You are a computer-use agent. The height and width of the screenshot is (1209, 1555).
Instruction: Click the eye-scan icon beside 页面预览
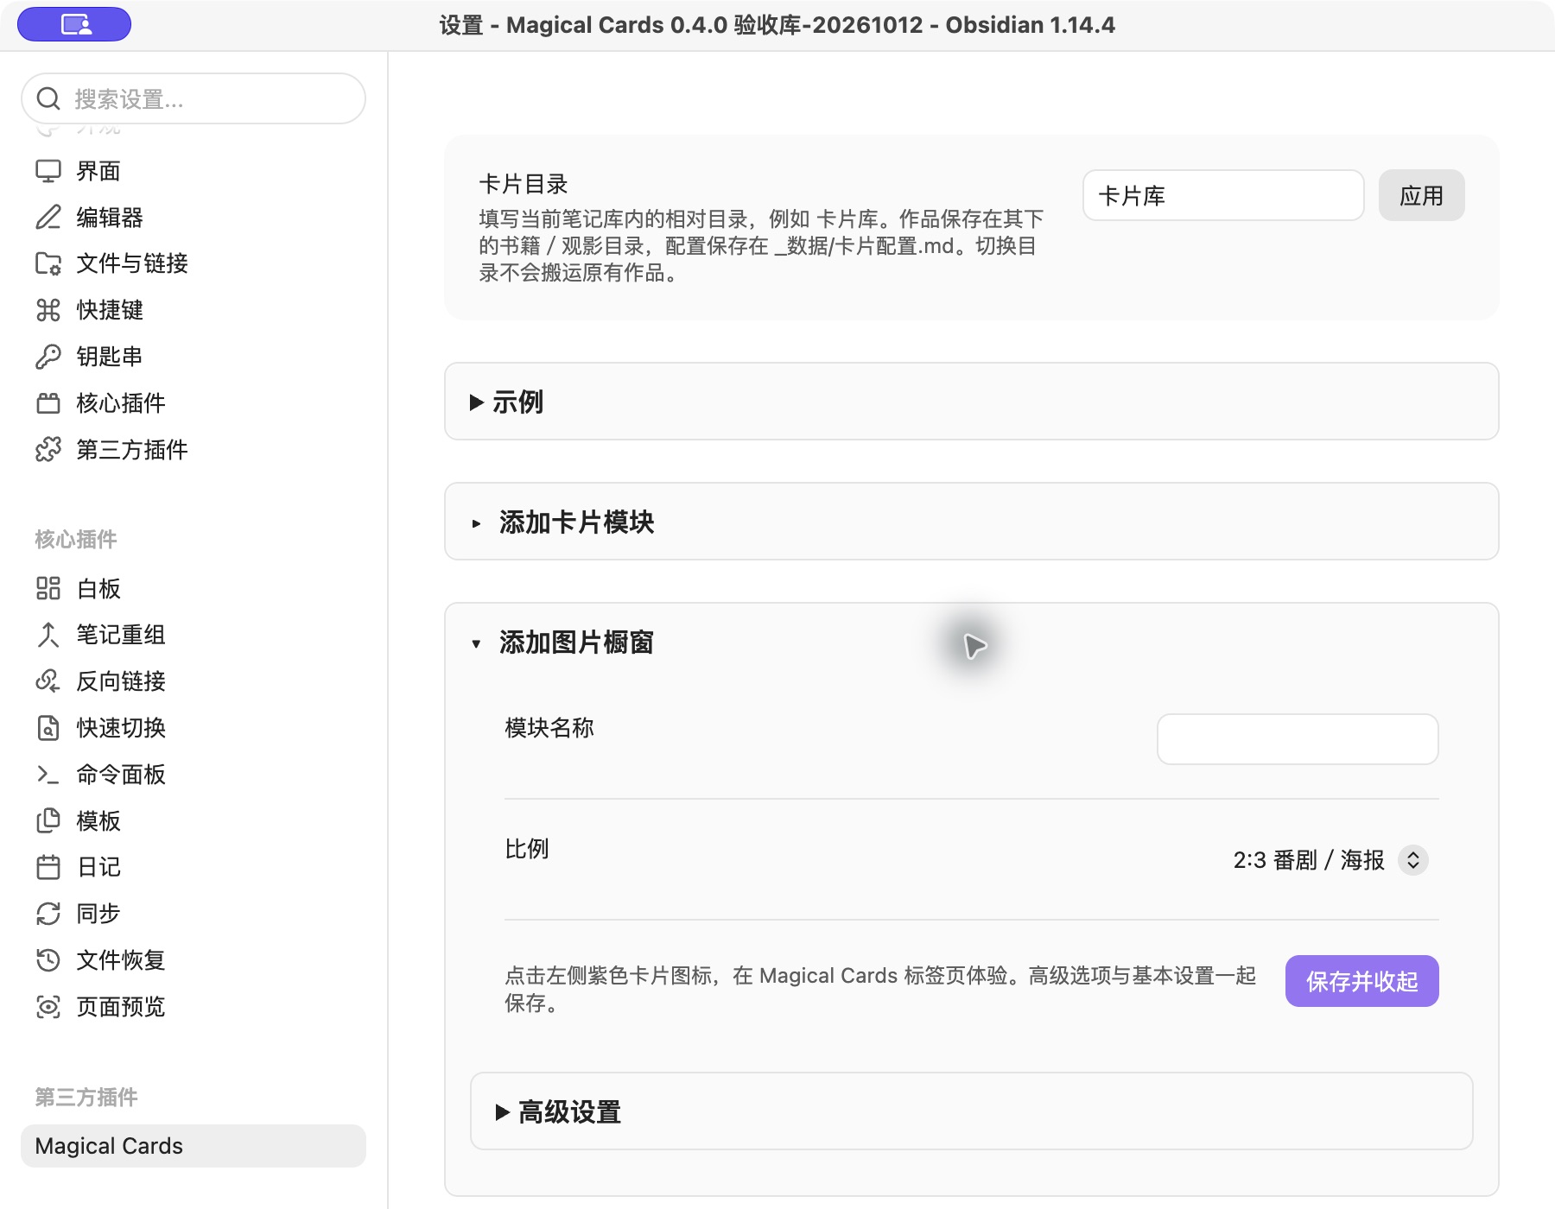(48, 1007)
